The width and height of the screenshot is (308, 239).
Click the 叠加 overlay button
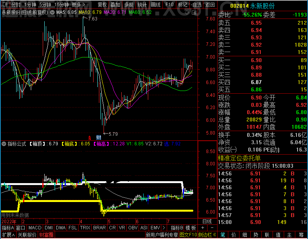[x=115, y=5]
